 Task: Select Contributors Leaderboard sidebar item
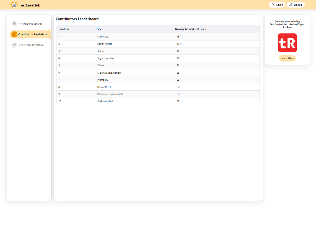click(x=31, y=34)
